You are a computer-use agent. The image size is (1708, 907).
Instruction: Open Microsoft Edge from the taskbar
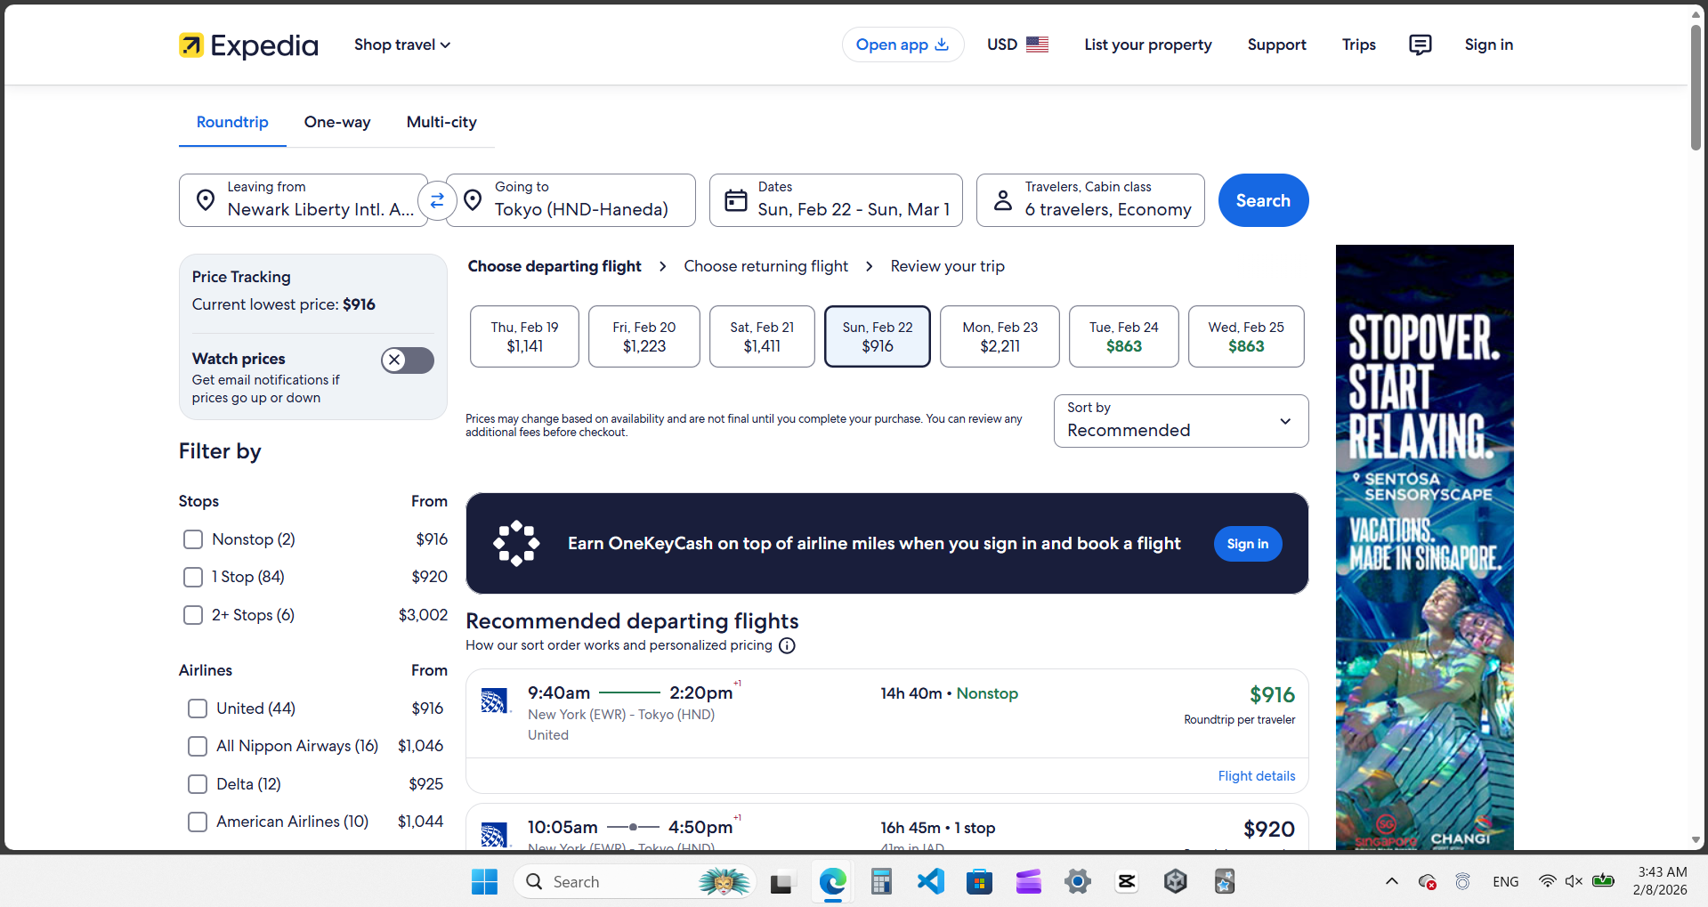pyautogui.click(x=832, y=882)
